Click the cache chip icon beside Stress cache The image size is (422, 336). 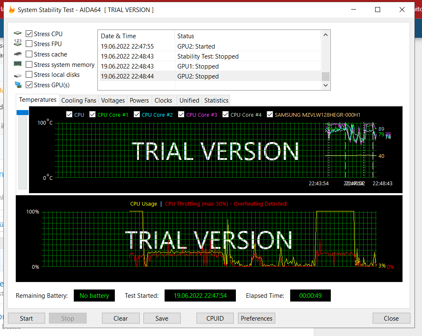(x=18, y=54)
